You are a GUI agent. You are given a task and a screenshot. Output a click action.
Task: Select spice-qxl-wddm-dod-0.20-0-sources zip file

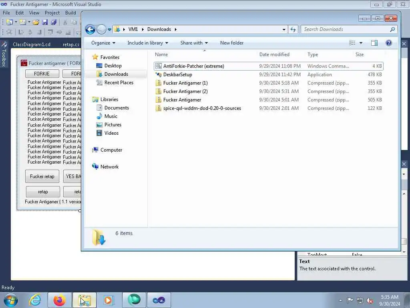click(269, 108)
